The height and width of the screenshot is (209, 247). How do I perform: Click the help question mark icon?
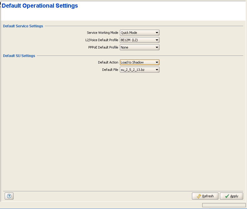point(9,196)
